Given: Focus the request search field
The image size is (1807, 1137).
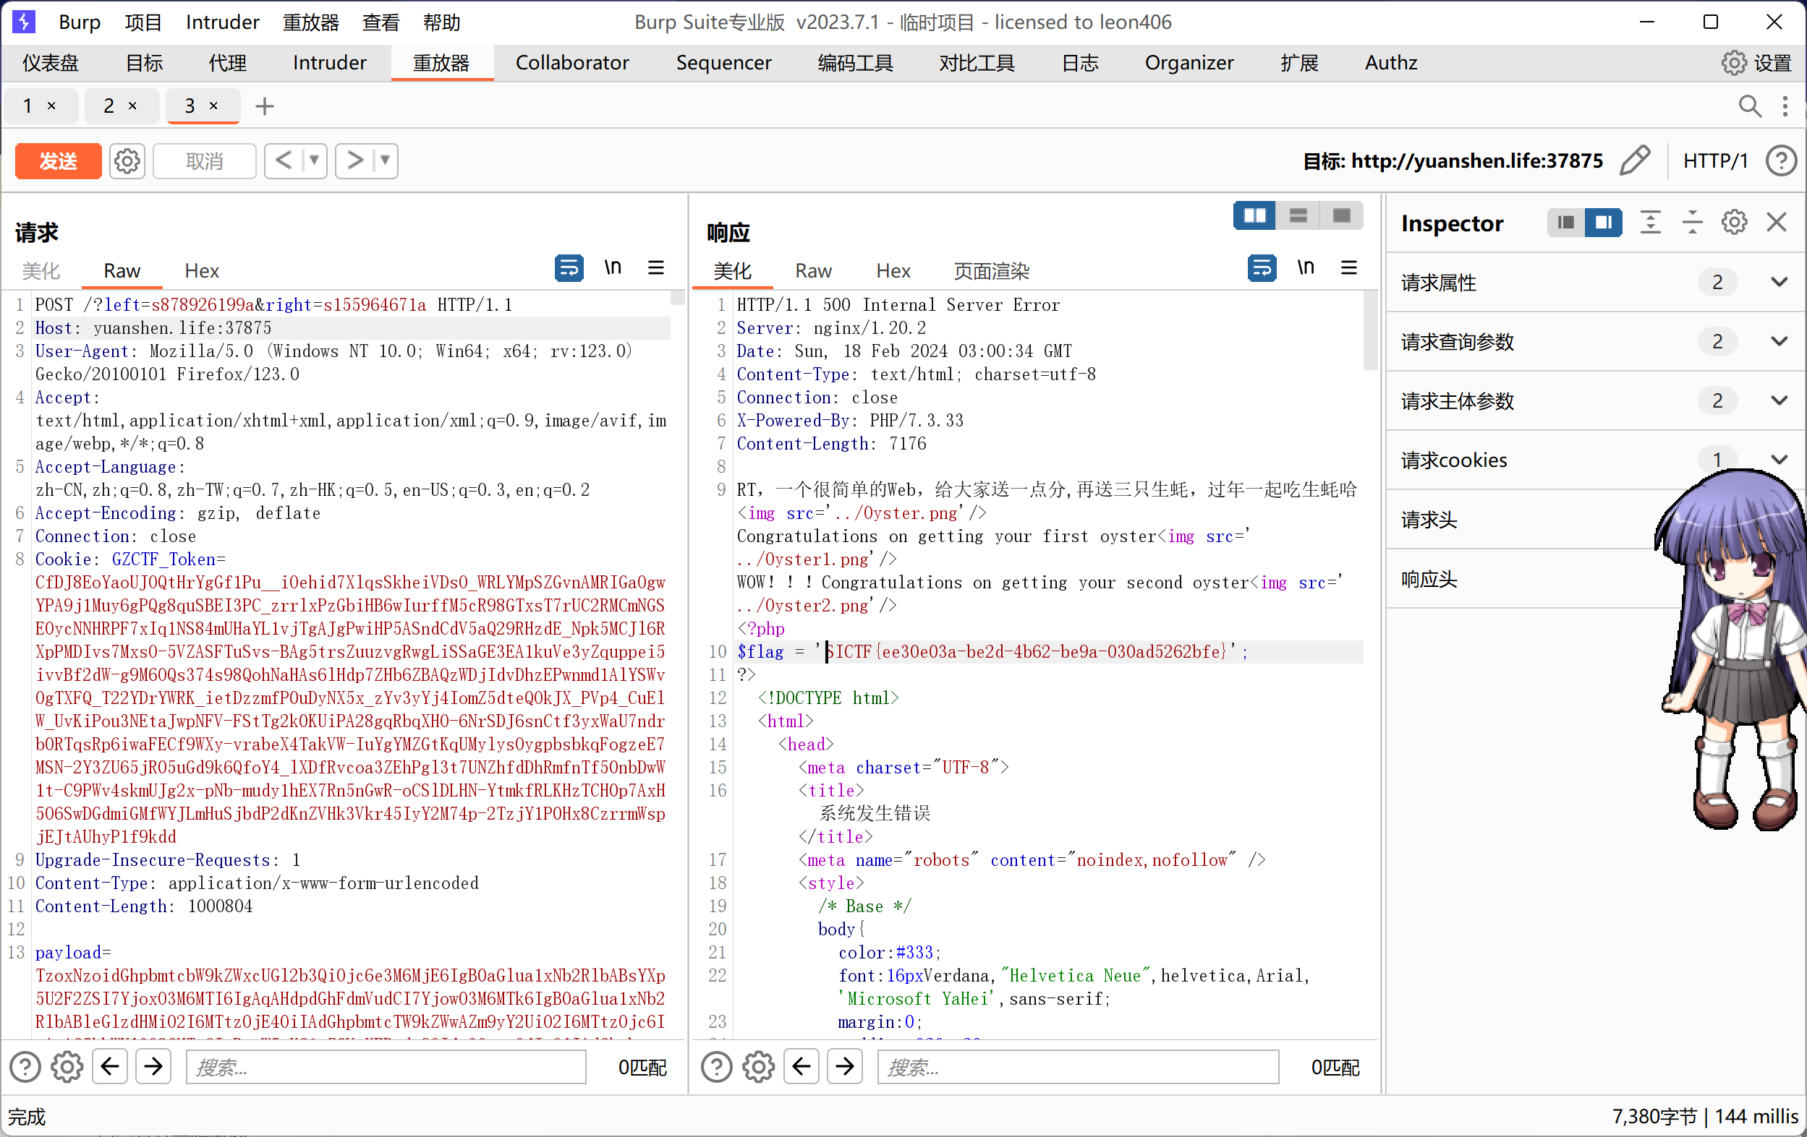Looking at the screenshot, I should 386,1068.
